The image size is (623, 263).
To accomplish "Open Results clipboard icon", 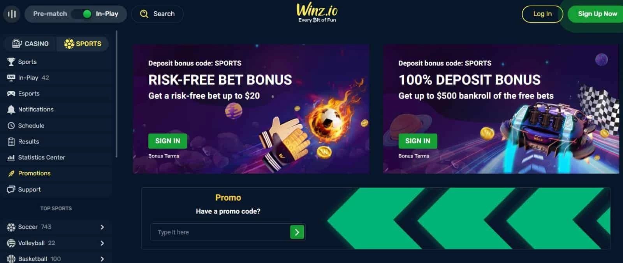I will point(11,142).
